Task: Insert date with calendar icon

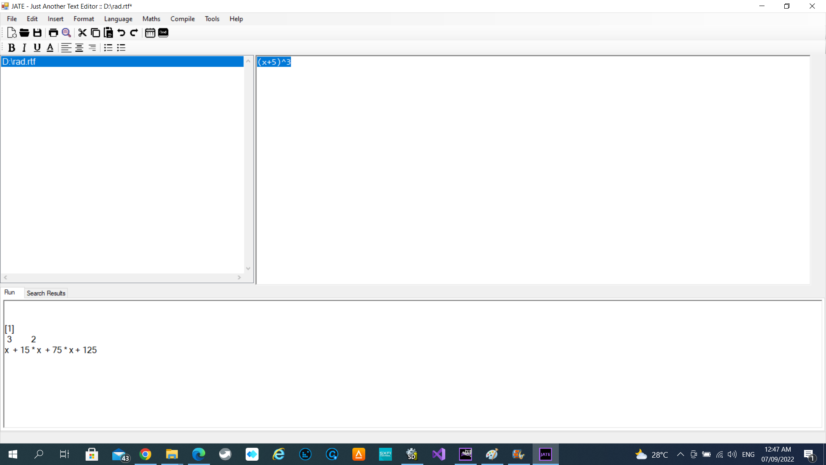Action: pyautogui.click(x=150, y=33)
